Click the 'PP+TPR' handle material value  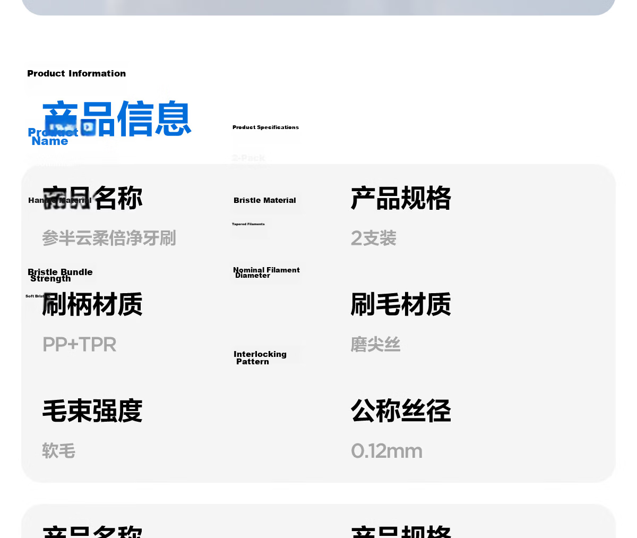pos(79,345)
